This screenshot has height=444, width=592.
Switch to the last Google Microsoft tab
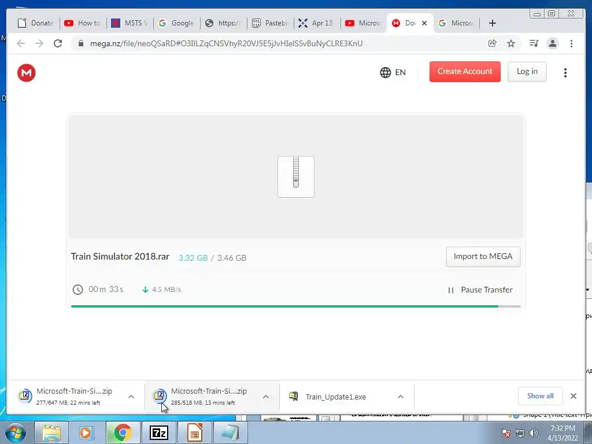coord(457,23)
